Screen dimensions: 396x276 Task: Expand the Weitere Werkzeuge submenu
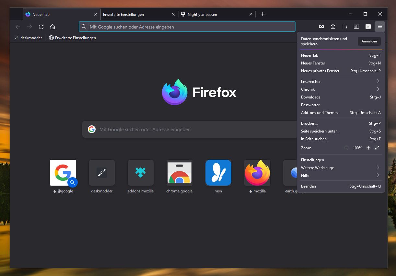click(x=341, y=168)
